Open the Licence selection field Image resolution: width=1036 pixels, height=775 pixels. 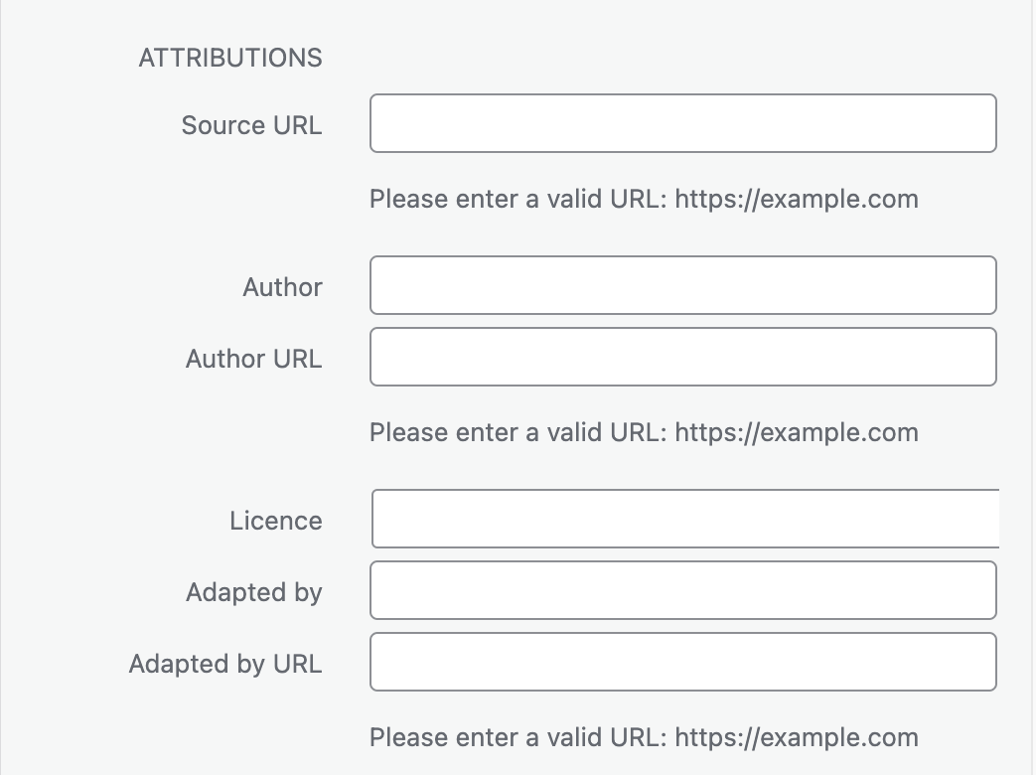coord(684,519)
